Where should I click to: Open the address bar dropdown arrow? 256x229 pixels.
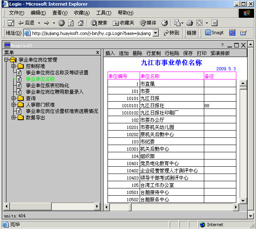pos(156,33)
